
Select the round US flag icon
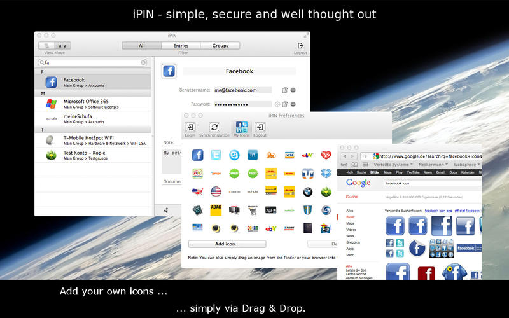216,192
